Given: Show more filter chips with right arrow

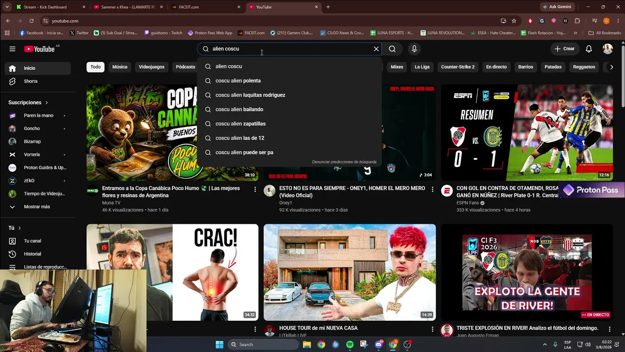Looking at the screenshot, I should [x=611, y=67].
